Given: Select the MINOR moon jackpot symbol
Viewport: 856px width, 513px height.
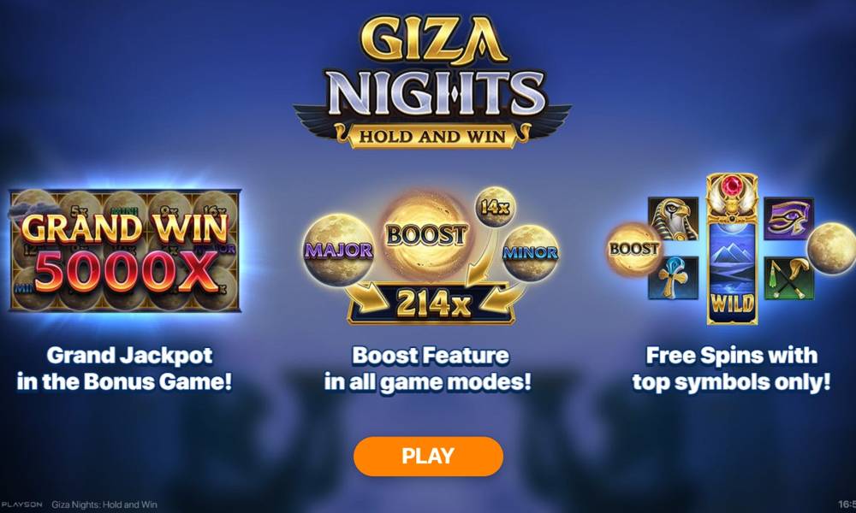Looking at the screenshot, I should [x=530, y=252].
